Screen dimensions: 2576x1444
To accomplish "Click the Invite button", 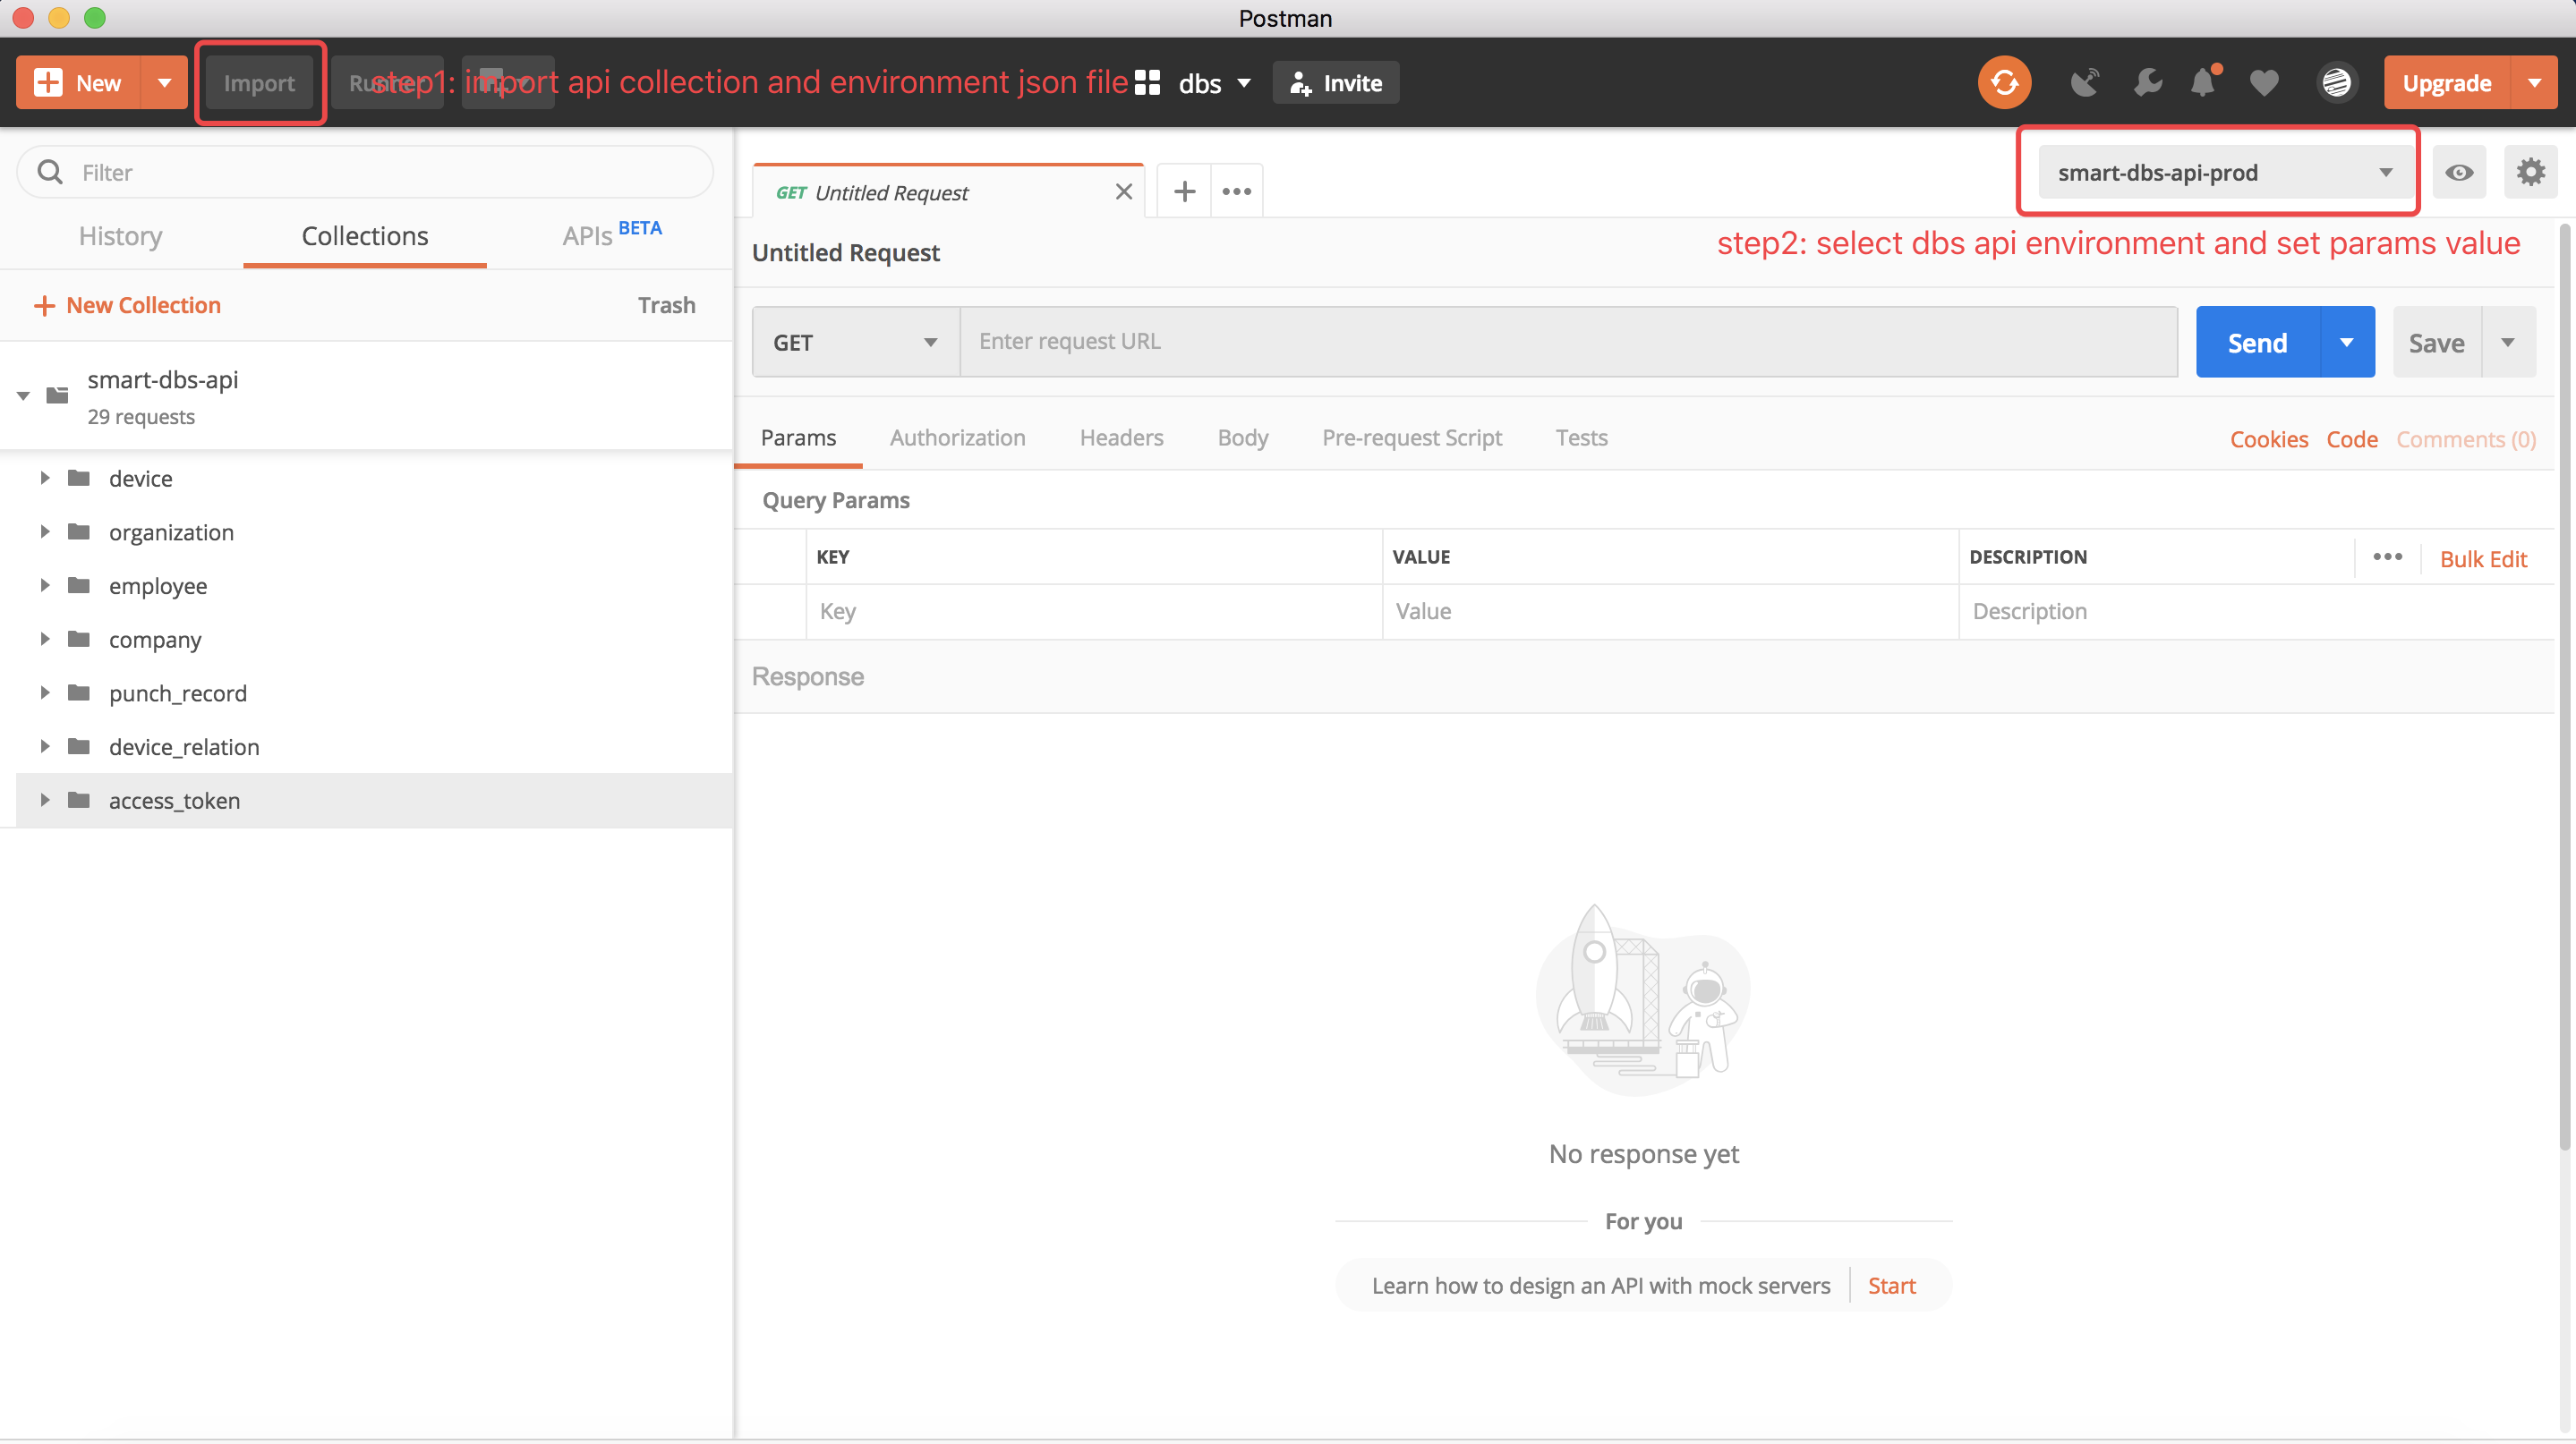I will point(1335,83).
